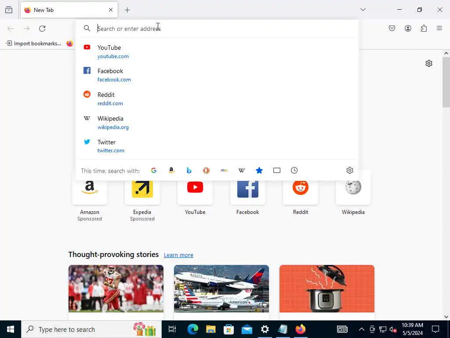Image resolution: width=450 pixels, height=338 pixels.
Task: Click the Firefox taskbar icon
Action: (x=301, y=329)
